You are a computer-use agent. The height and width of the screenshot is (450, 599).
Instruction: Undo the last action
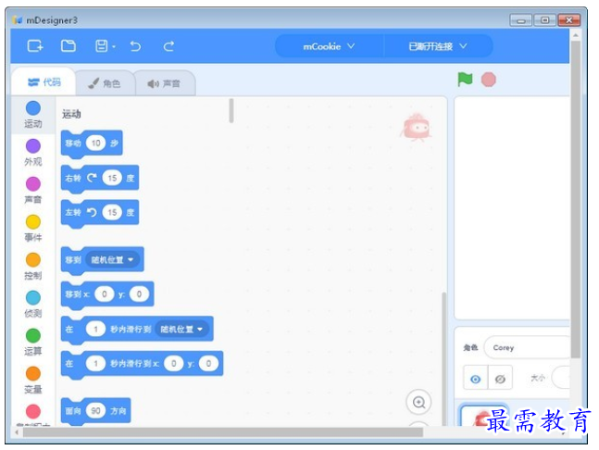135,46
